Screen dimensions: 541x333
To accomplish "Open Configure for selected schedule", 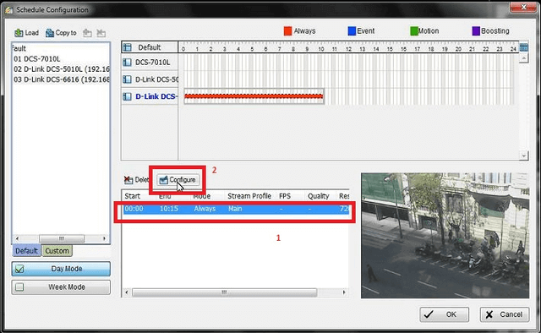I will click(x=178, y=180).
